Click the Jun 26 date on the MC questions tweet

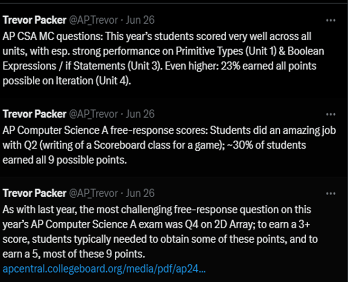coord(140,20)
